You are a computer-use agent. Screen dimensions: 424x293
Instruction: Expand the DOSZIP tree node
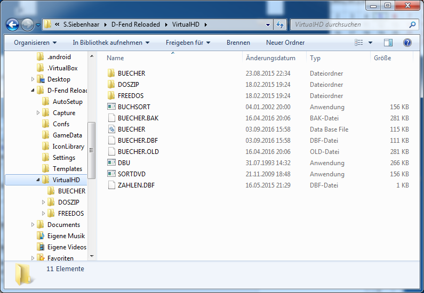click(43, 202)
